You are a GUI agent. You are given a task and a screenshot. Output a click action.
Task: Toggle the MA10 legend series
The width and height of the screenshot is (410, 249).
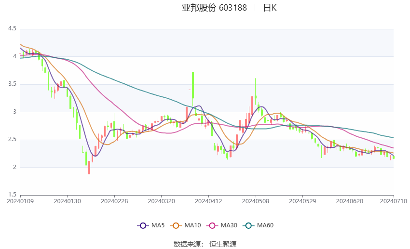pos(185,225)
